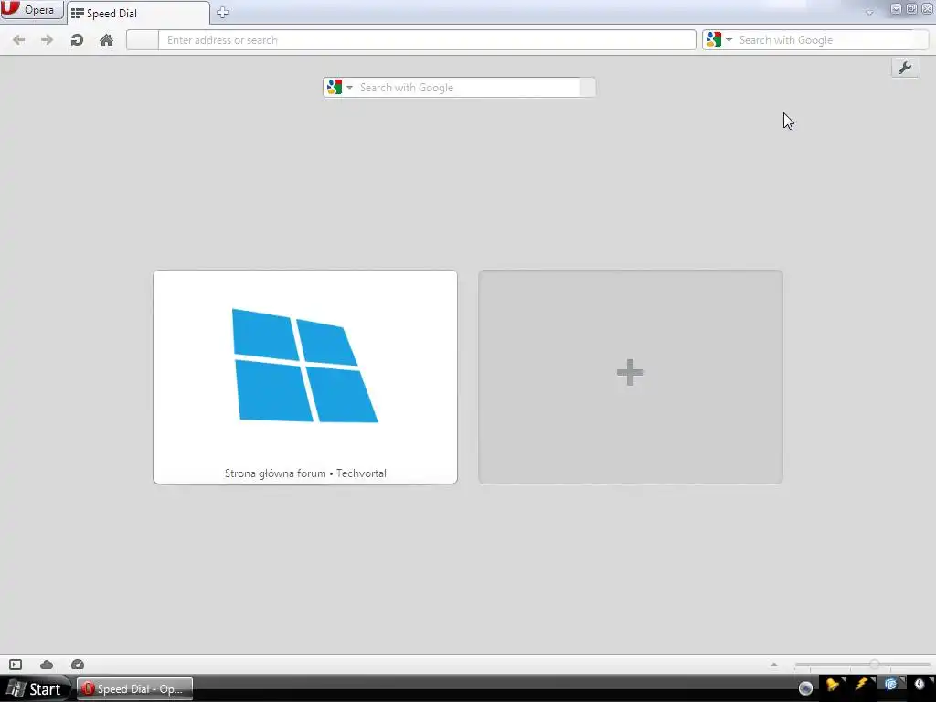Screen dimensions: 936x702
Task: Add a new speed dial entry with the plus tile
Action: (x=631, y=377)
